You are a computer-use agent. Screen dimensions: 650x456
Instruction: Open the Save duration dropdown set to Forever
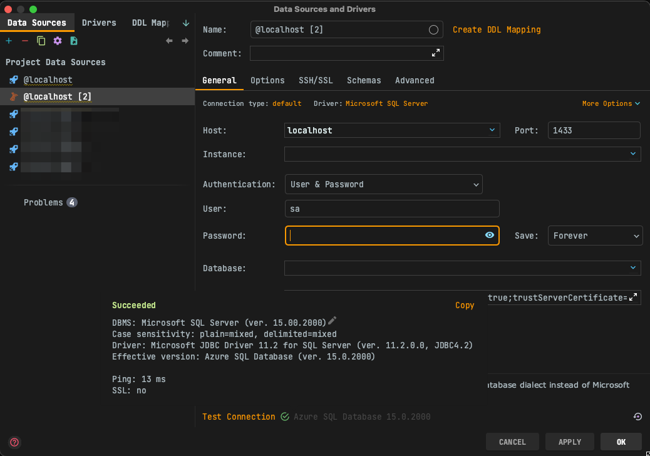point(595,235)
